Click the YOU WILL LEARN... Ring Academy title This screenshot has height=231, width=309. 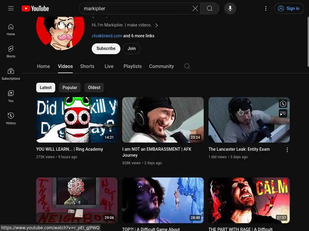[70, 149]
